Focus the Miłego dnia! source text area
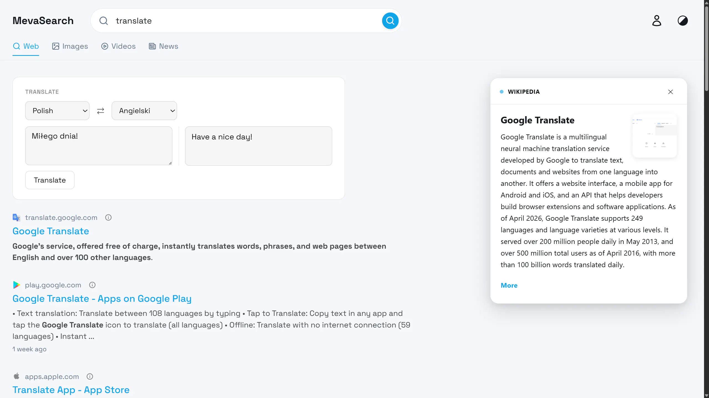709x398 pixels. point(99,146)
